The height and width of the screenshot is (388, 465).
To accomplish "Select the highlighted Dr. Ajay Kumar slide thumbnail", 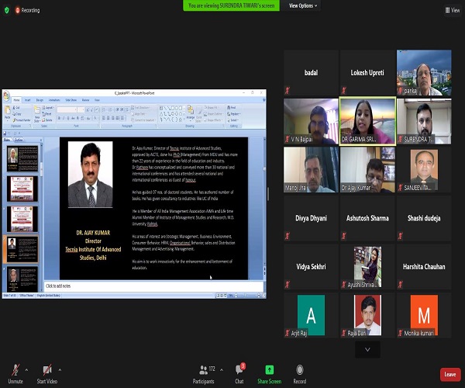I will [x=22, y=249].
